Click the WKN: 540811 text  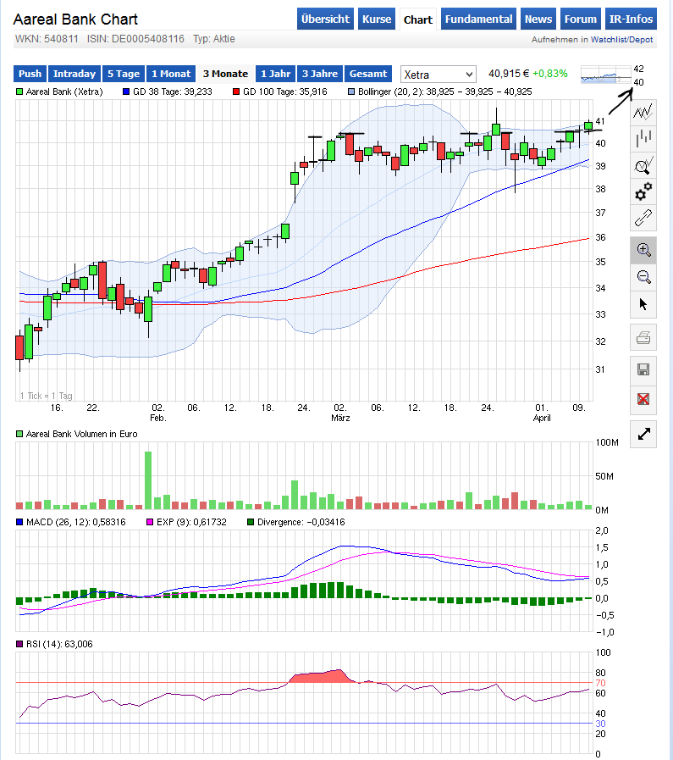point(47,39)
